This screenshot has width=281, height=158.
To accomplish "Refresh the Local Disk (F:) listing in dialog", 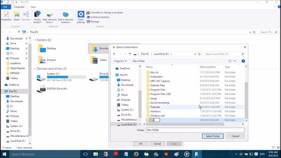I will (x=199, y=54).
